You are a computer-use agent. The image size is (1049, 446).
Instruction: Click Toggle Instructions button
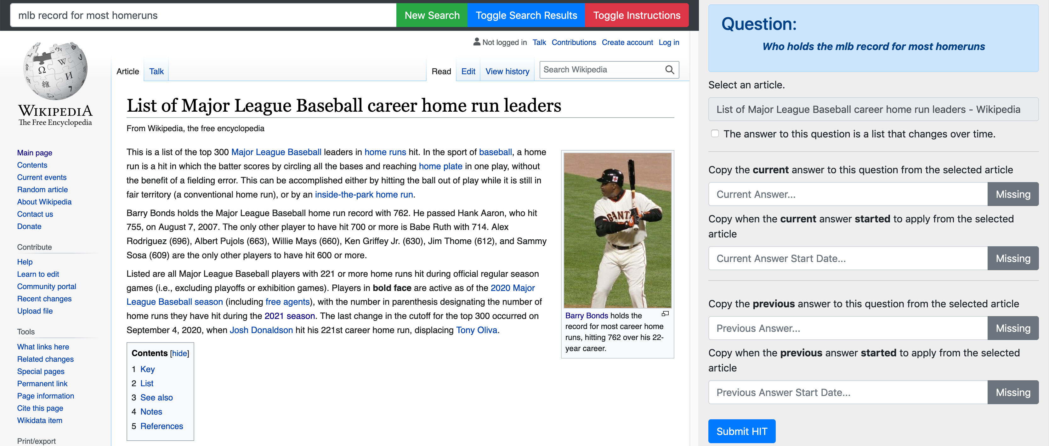[637, 15]
